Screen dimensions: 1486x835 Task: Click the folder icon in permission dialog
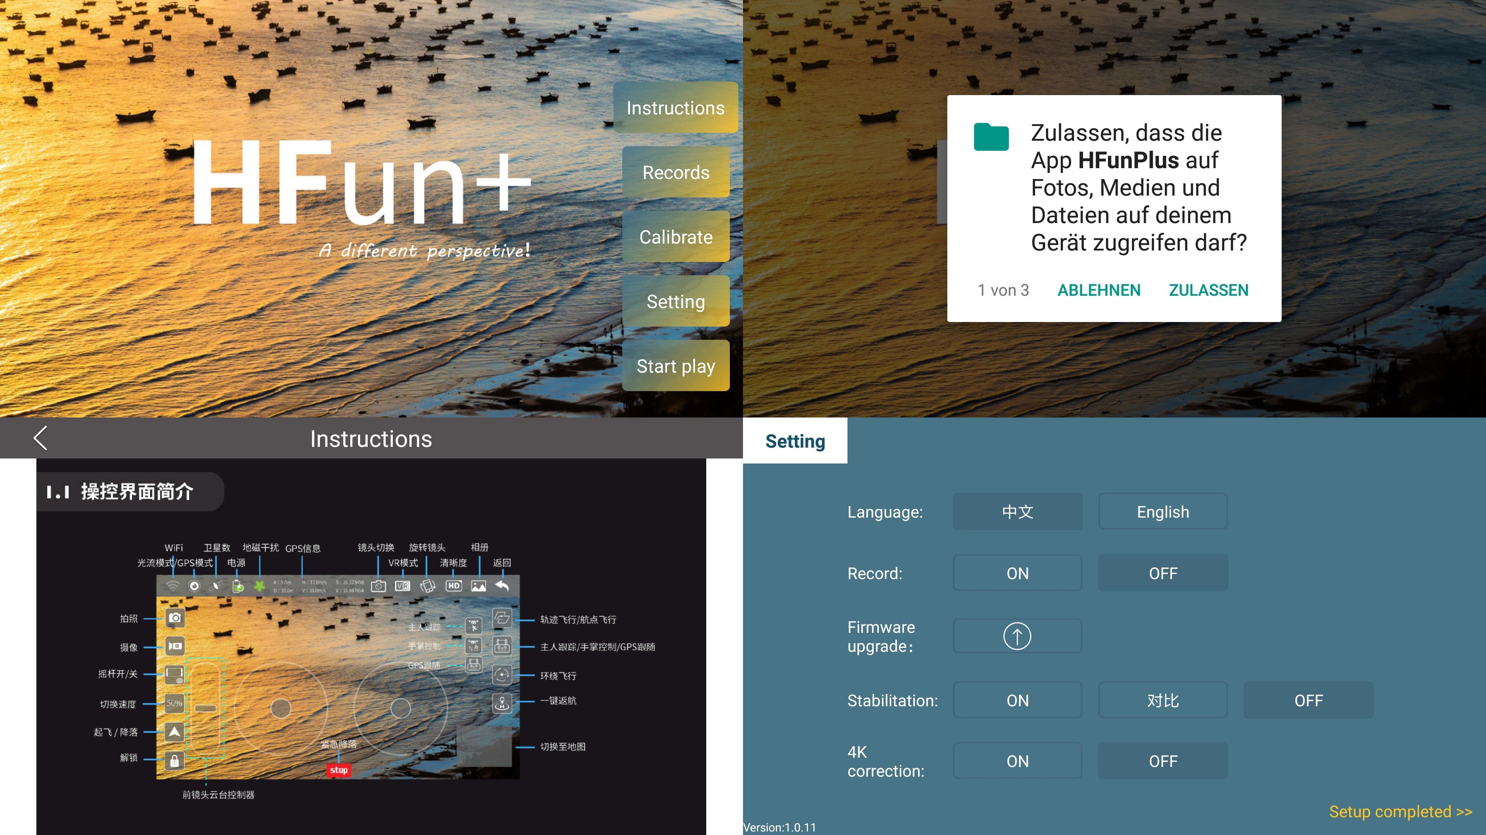tap(991, 137)
